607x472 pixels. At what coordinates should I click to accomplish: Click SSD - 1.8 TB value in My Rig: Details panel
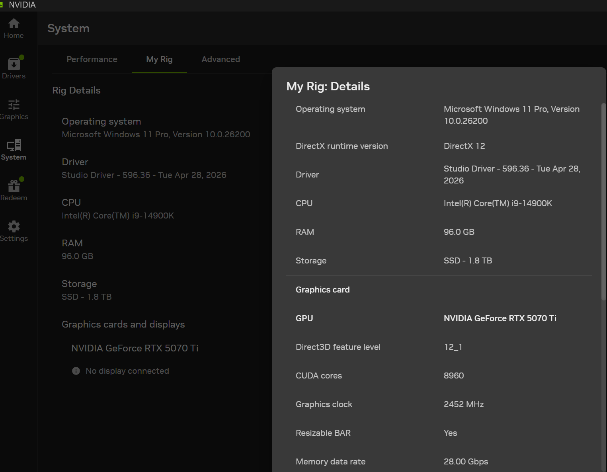pos(468,261)
